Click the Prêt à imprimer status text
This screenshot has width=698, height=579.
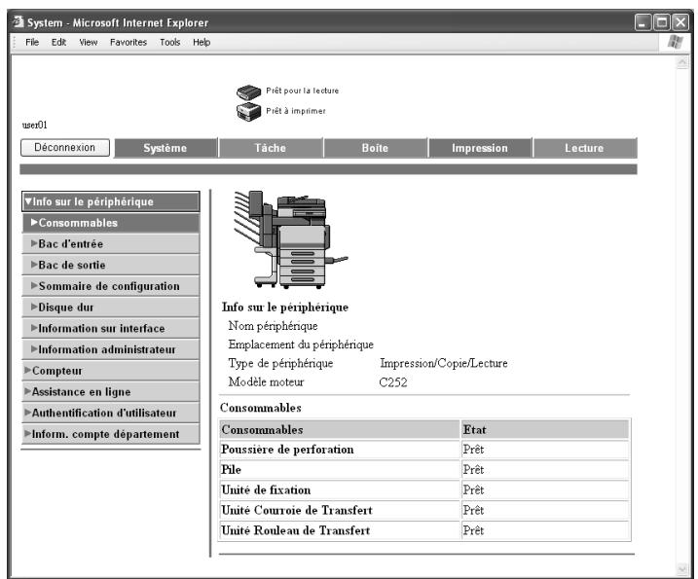pos(296,111)
